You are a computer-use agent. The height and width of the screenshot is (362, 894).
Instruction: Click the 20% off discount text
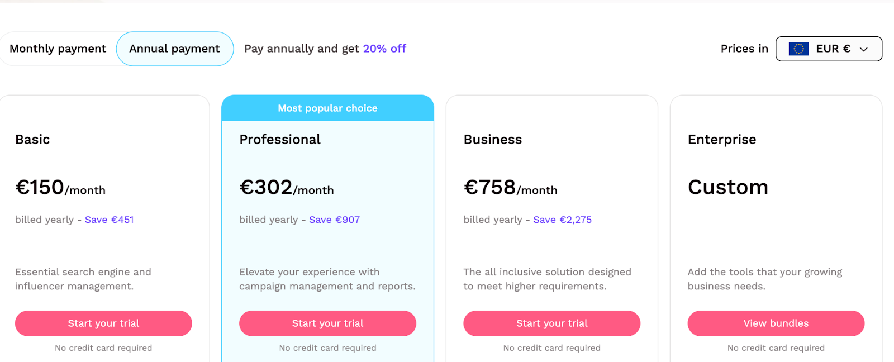click(x=384, y=49)
